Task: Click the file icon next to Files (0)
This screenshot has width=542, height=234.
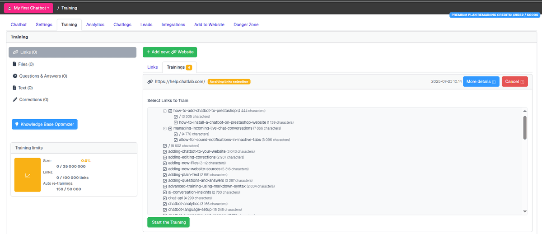Action: click(x=14, y=64)
